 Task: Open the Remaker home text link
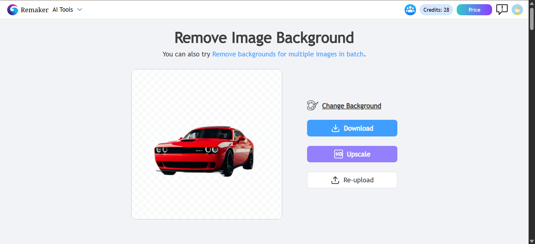click(35, 10)
